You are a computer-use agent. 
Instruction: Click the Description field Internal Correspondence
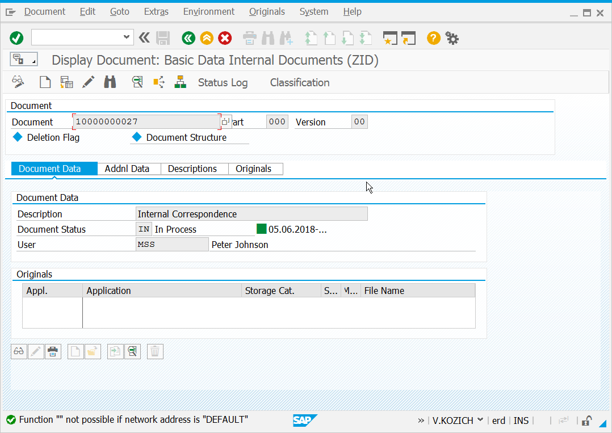point(251,214)
